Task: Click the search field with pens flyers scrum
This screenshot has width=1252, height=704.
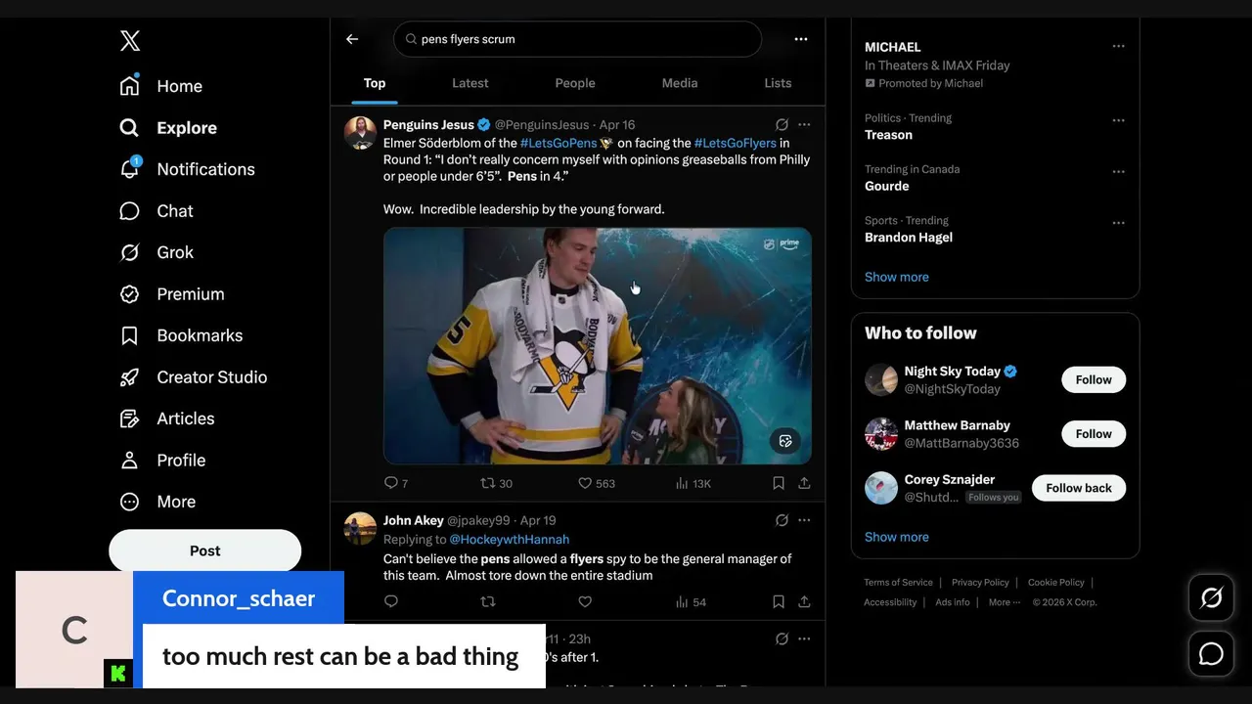Action: 578,39
